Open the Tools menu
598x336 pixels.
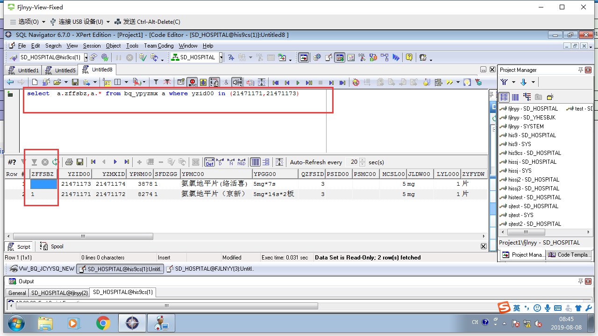[132, 46]
